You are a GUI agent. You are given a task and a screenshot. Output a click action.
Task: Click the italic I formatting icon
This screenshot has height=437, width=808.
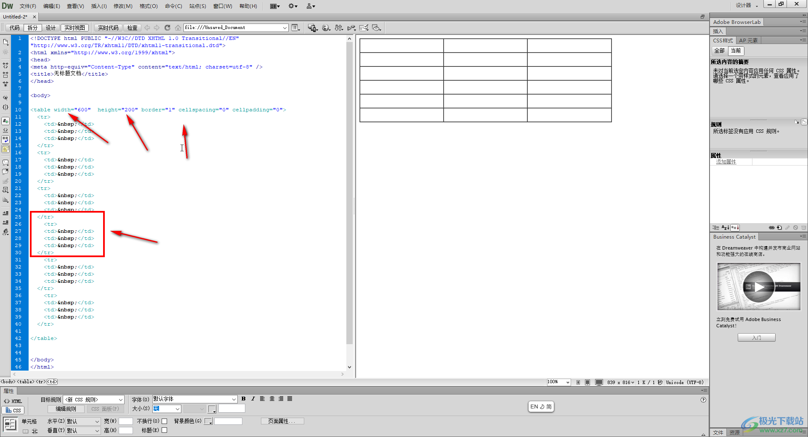[253, 399]
